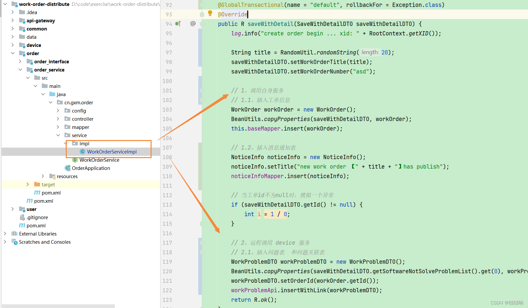Image resolution: width=528 pixels, height=308 pixels.
Task: Click the Maven icon of pom.xml below target
Action: click(37, 193)
